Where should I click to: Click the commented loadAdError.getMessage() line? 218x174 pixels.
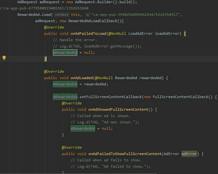point(97,47)
